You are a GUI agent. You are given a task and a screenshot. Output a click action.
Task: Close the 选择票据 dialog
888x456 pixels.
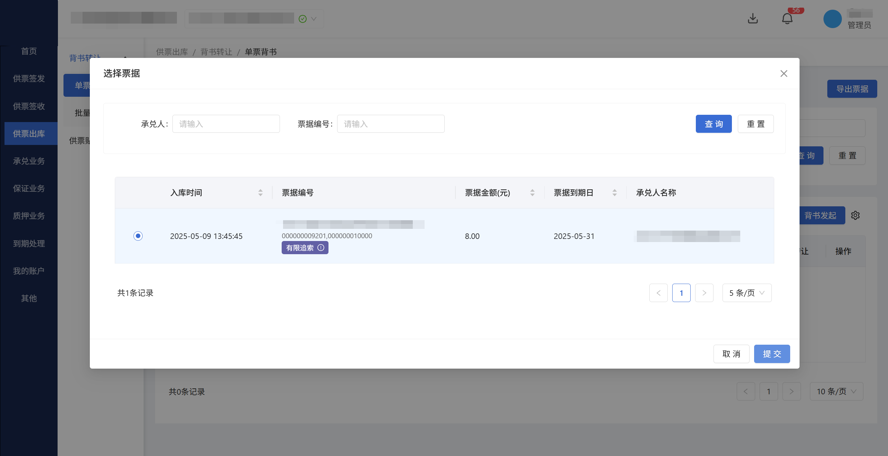(x=784, y=74)
